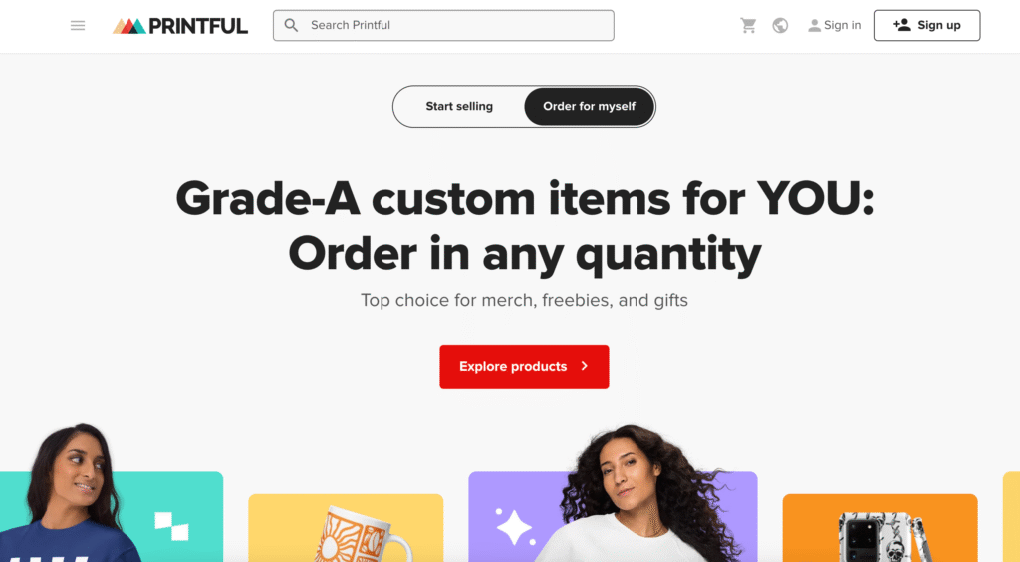Viewport: 1020px width, 562px height.
Task: Open the shopping cart
Action: pos(748,25)
